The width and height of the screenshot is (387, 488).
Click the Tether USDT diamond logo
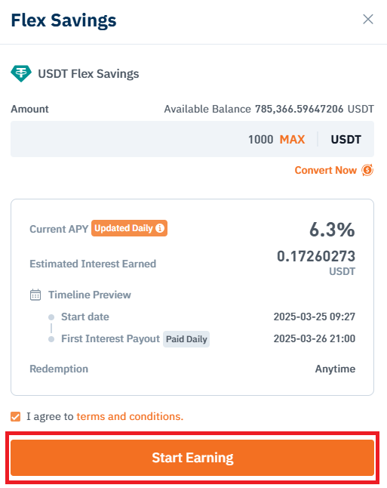tap(21, 73)
